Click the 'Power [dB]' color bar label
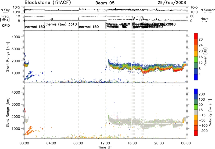Screen dimensions: 215x149 (205, 57)
